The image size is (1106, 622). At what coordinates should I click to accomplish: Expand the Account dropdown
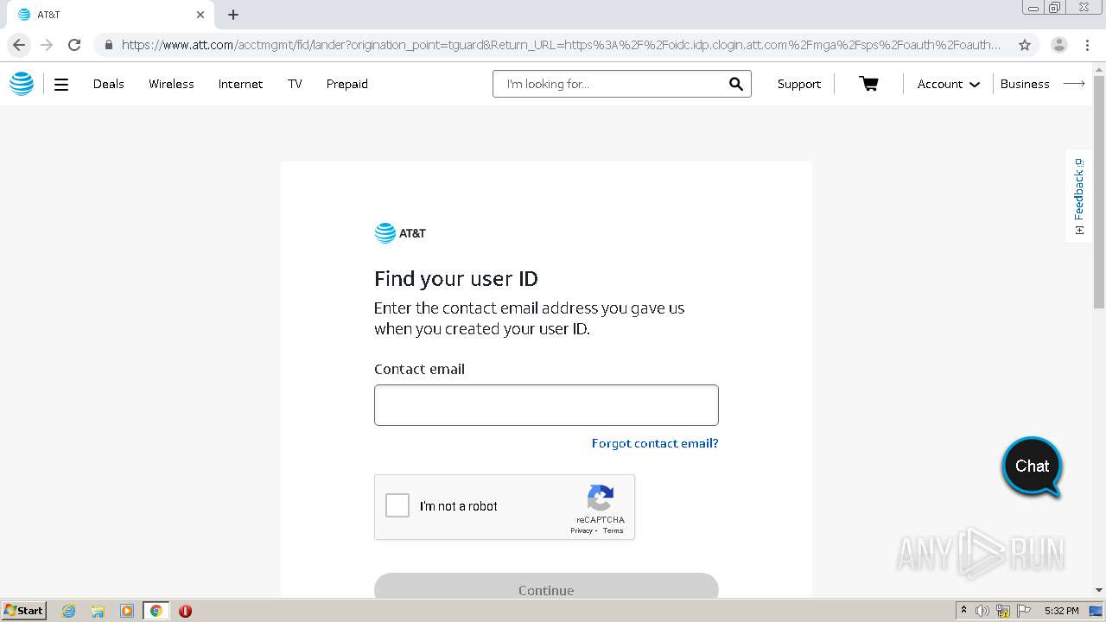[x=949, y=84]
